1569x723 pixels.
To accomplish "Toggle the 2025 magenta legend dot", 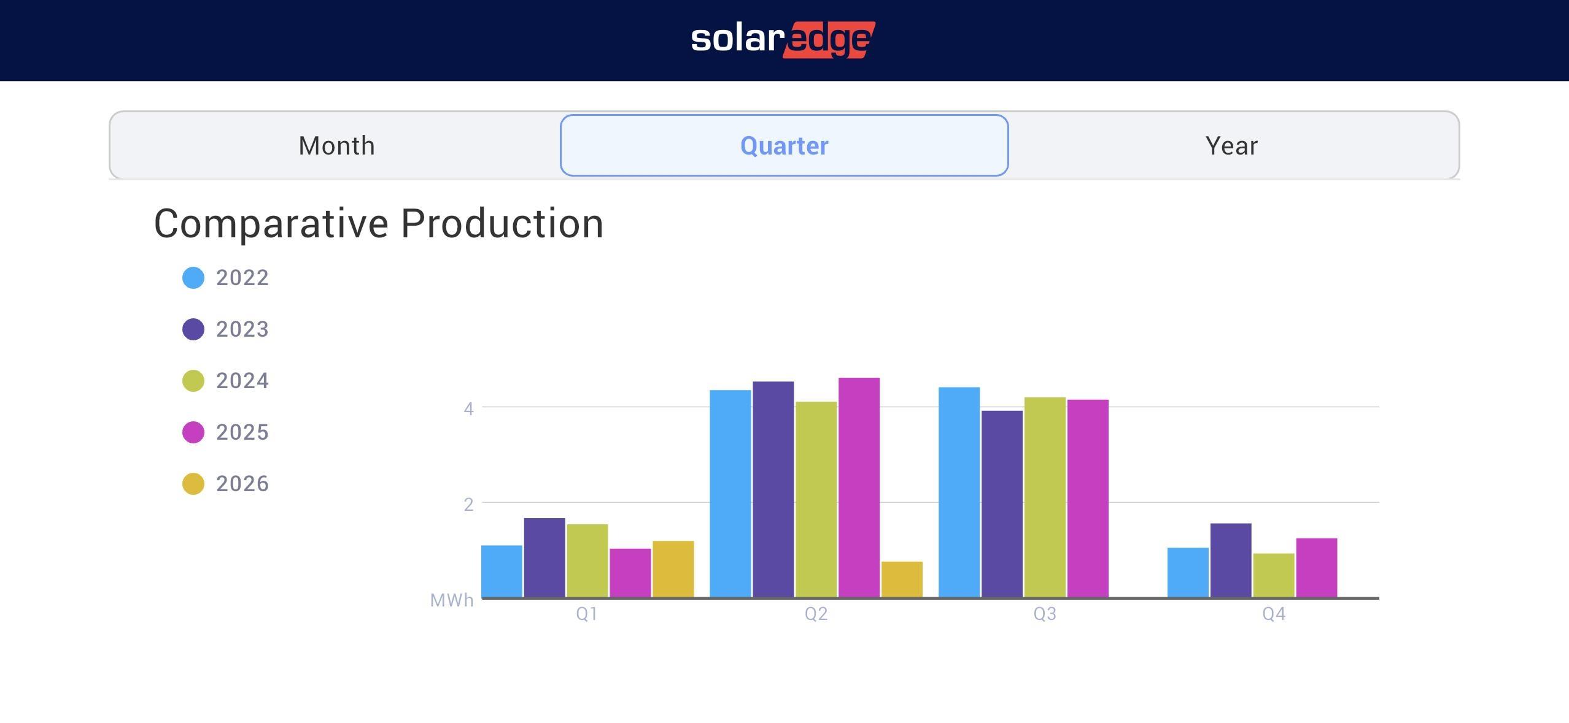I will pyautogui.click(x=193, y=432).
